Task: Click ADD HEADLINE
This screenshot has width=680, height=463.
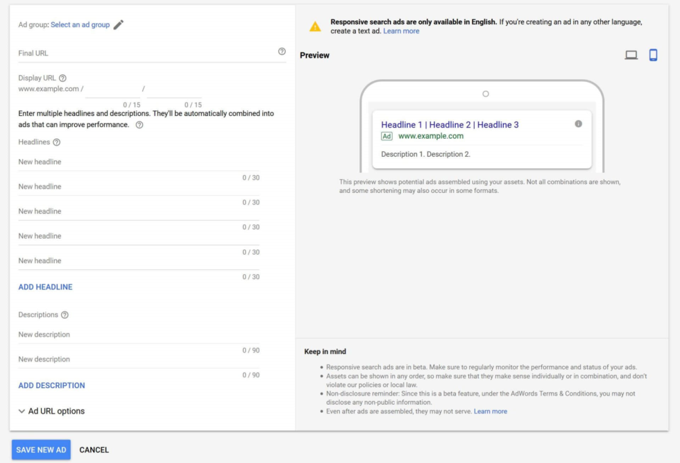Action: point(46,287)
